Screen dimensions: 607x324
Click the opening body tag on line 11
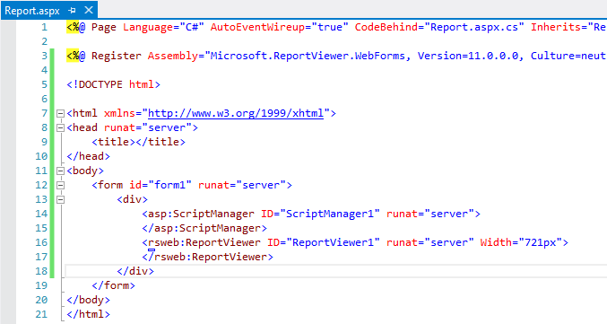click(x=85, y=171)
